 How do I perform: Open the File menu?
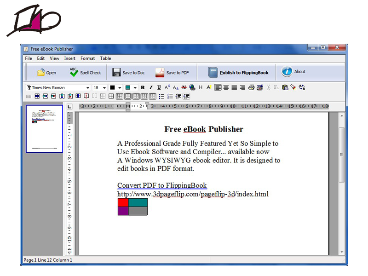(29, 58)
